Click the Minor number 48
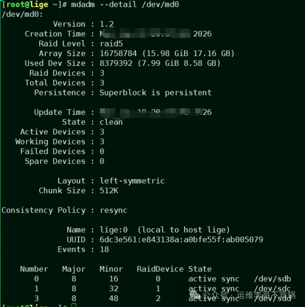 [x=113, y=299]
